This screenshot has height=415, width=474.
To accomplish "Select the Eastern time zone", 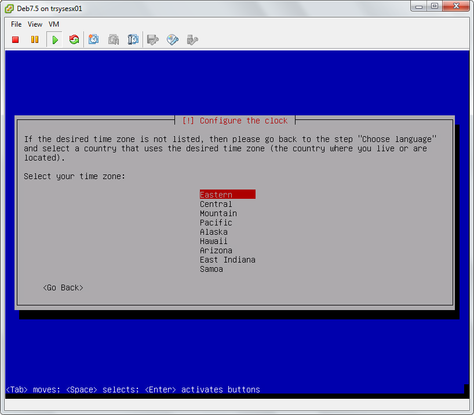I will 228,195.
